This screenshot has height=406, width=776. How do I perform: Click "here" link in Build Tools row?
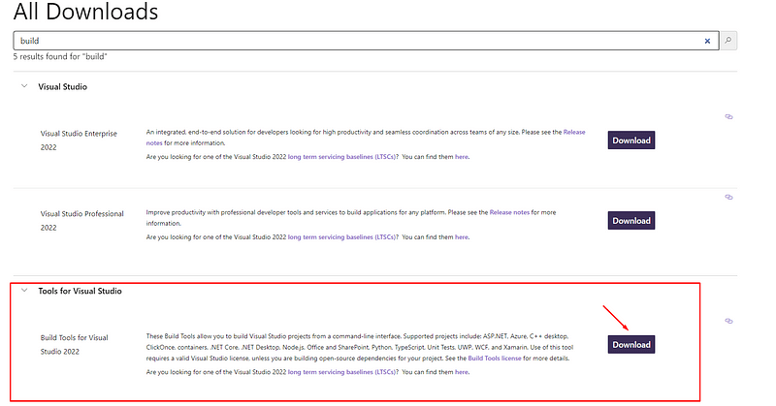pyautogui.click(x=462, y=372)
